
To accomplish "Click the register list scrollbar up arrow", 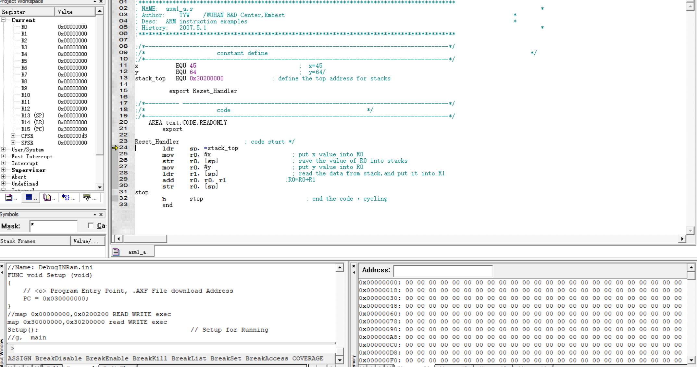I will [100, 11].
